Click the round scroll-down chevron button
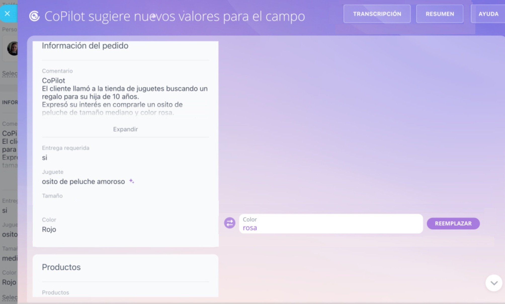The height and width of the screenshot is (304, 505). click(x=494, y=283)
